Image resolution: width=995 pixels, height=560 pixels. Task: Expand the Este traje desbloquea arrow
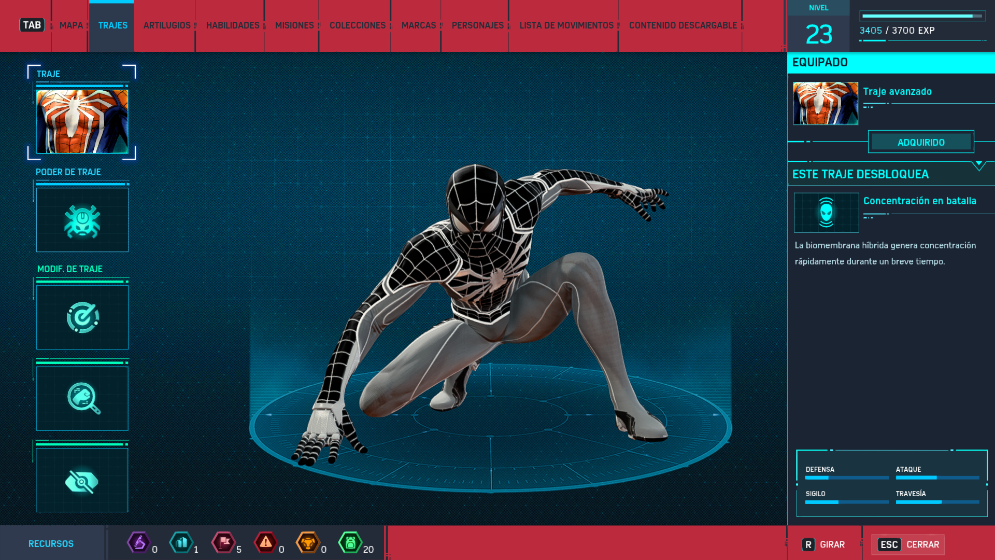click(x=978, y=165)
